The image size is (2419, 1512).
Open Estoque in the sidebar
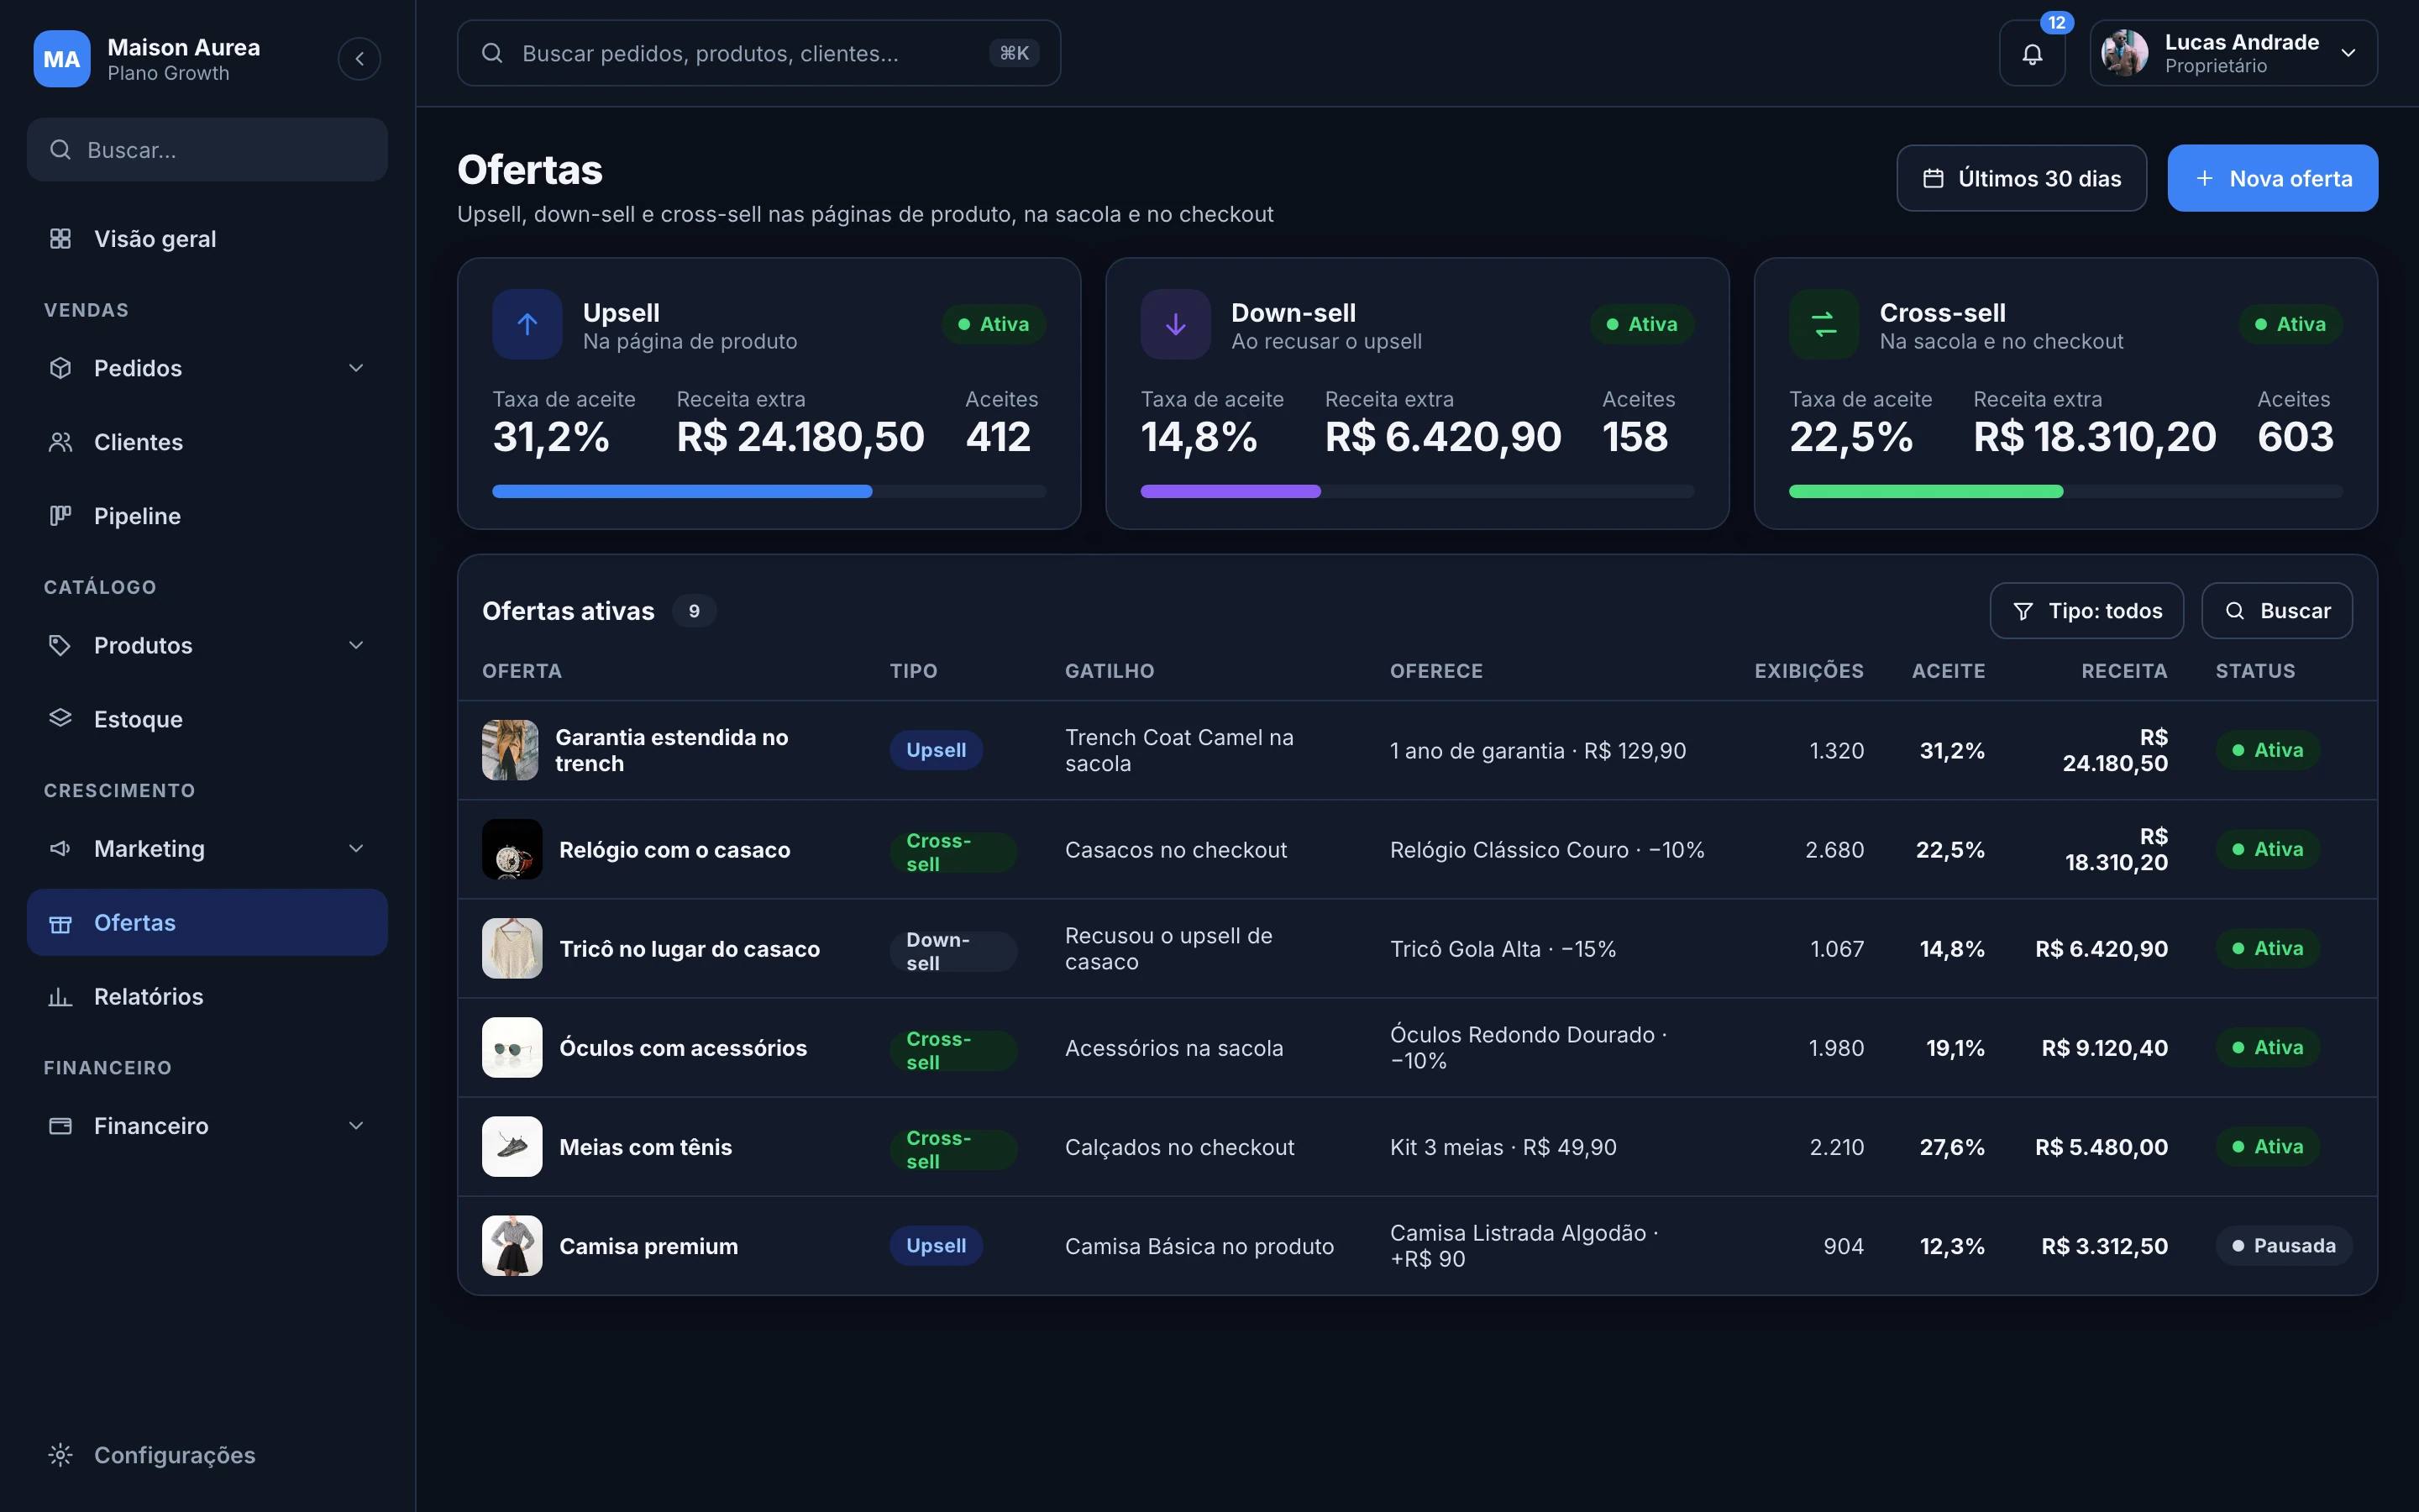point(207,719)
